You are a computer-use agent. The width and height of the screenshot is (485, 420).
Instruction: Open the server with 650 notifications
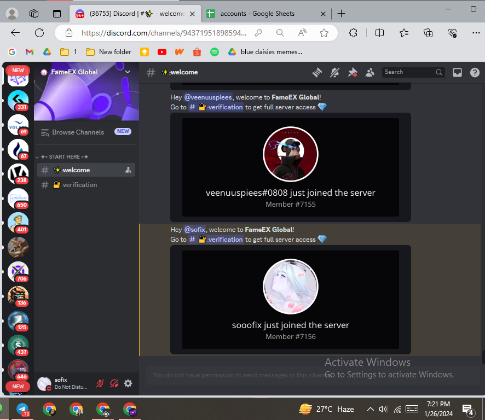pos(18,198)
